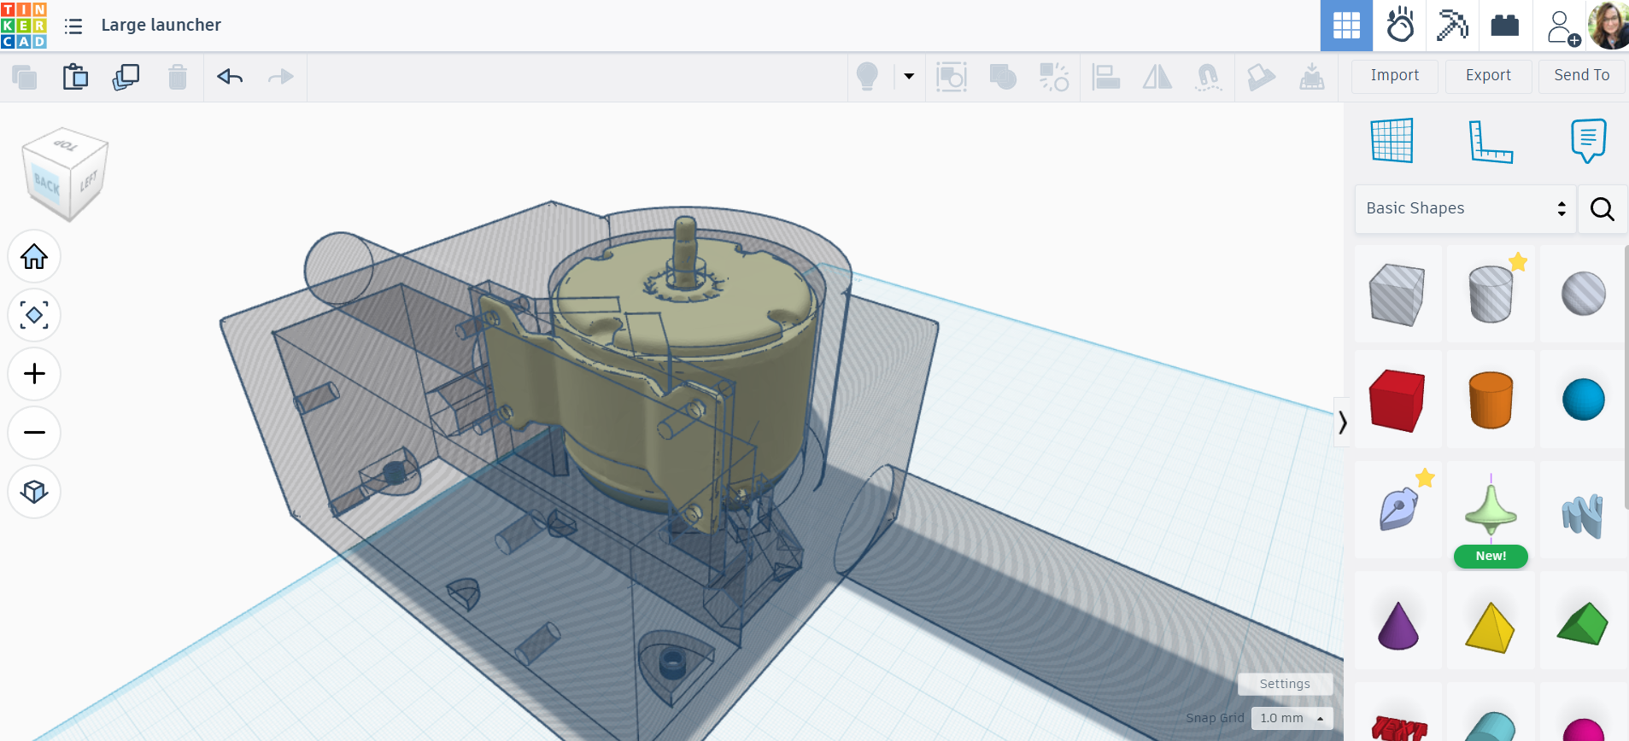
Task: Open the Ruler tool
Action: coord(1490,141)
